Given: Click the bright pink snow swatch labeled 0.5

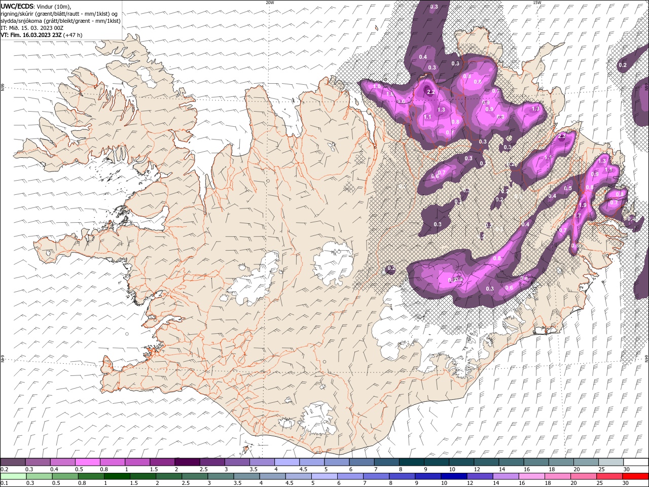Looking at the screenshot, I should (87, 462).
